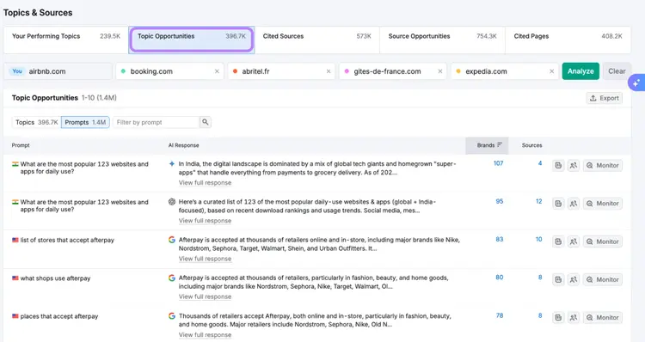Click the people icon for list of stores row
Screen dimensions: 645x342
pos(574,241)
